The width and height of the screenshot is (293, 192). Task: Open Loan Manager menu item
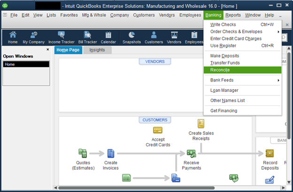coord(243,90)
